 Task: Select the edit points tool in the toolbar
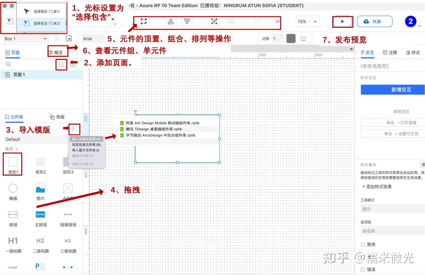tap(144, 21)
